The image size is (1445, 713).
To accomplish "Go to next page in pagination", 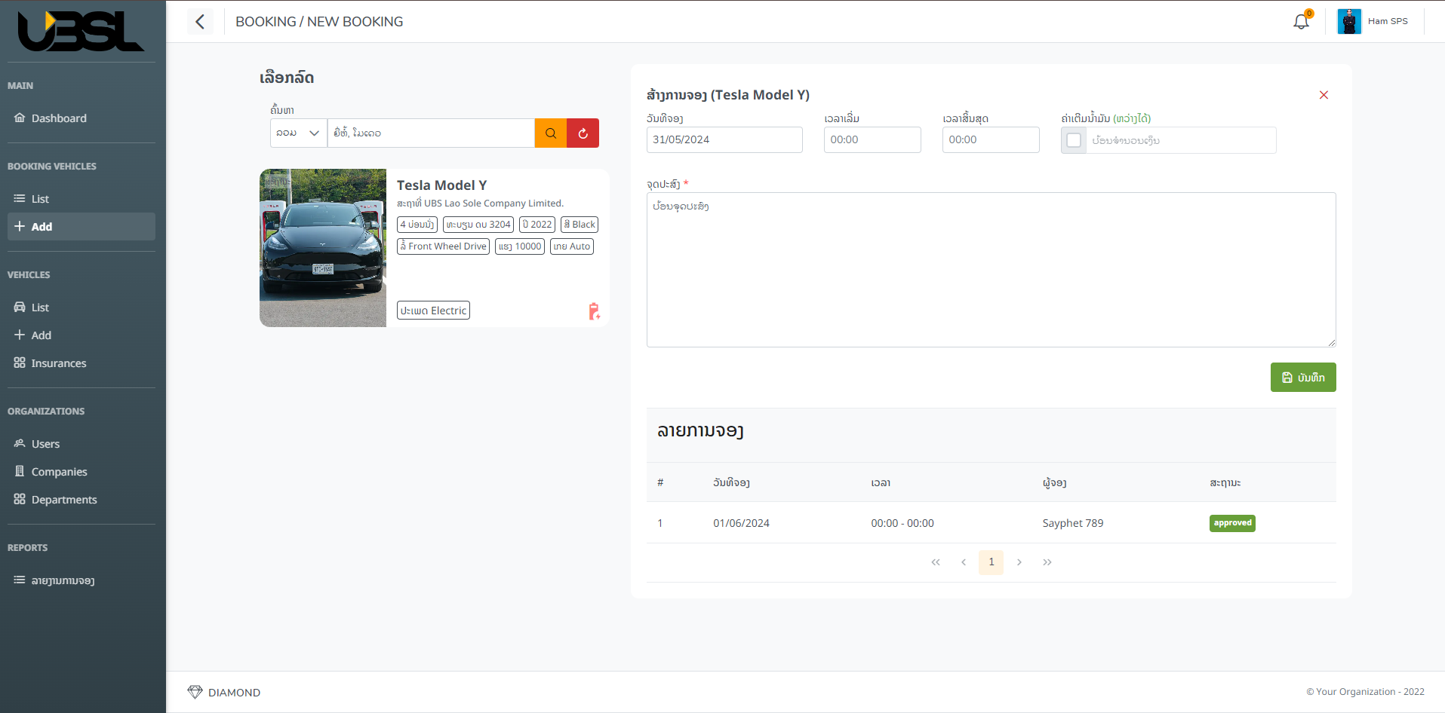I will pos(1019,562).
